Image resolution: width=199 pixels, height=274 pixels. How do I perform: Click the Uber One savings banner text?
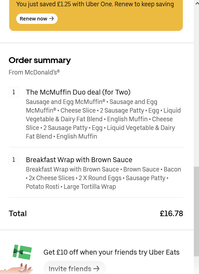click(95, 4)
